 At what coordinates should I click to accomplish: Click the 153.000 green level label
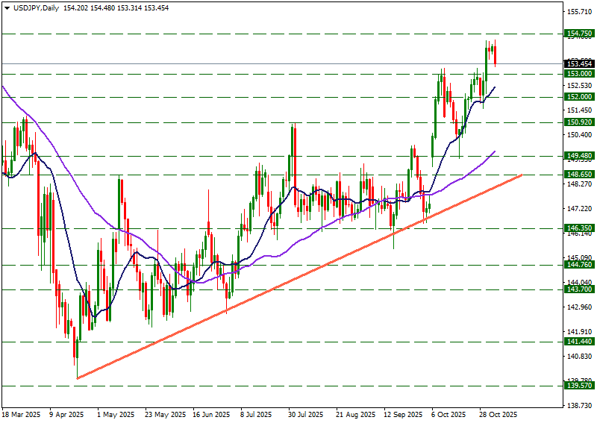[x=579, y=74]
